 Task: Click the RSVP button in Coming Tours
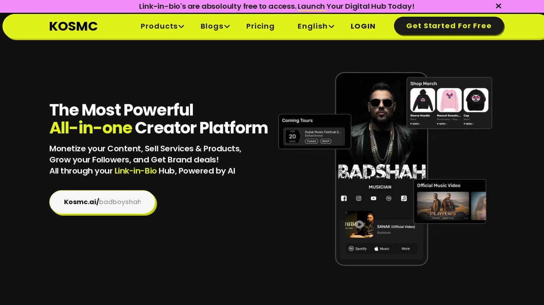[326, 141]
